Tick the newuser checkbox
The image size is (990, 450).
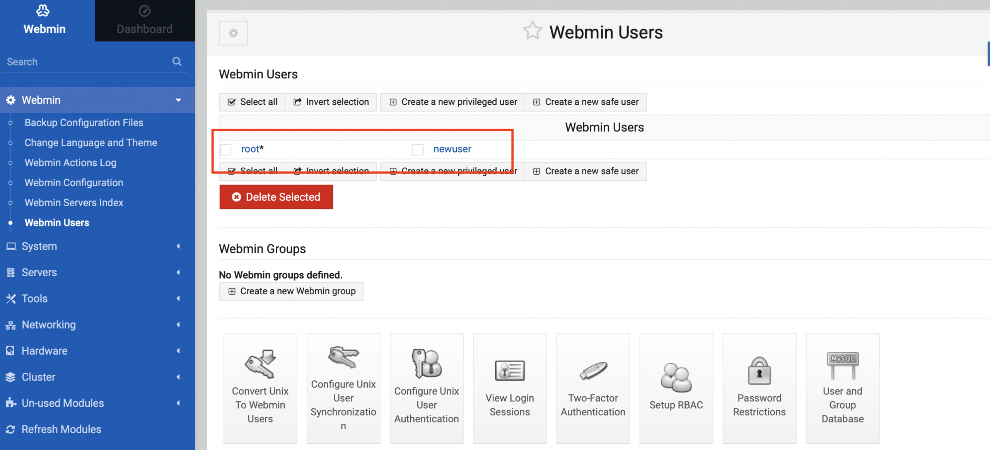pyautogui.click(x=418, y=149)
